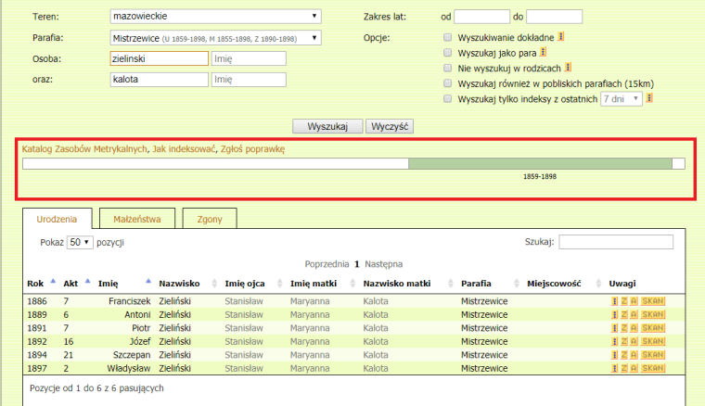Click the Wyczyść clear button
Viewport: 705px width, 406px height.
tap(390, 126)
